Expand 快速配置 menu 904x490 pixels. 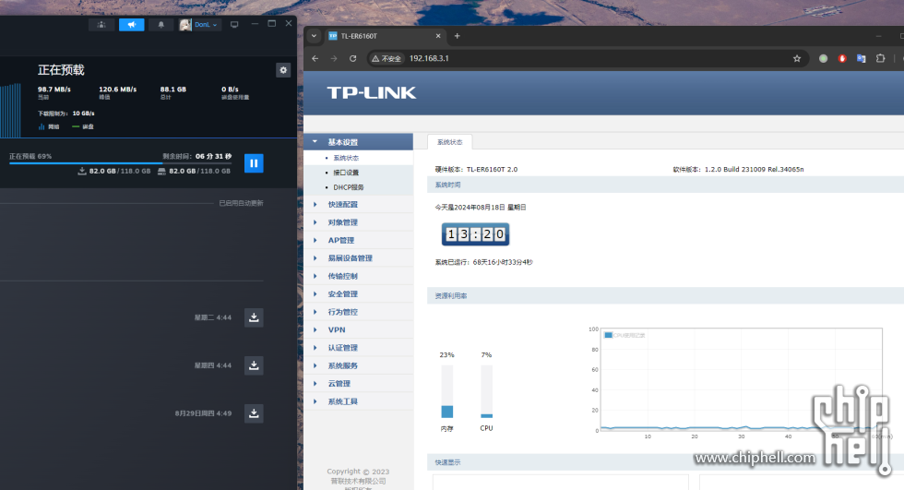tap(359, 205)
